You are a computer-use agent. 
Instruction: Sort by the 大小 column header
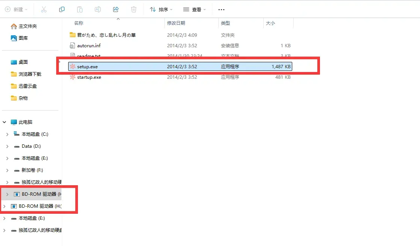coord(270,23)
